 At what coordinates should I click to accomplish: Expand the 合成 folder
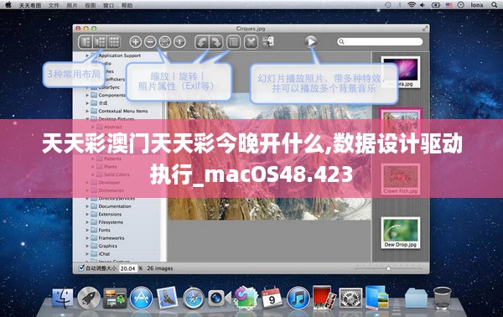coord(87,103)
